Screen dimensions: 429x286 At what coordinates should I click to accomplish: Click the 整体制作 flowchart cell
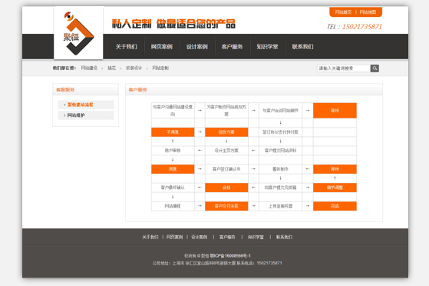[280, 169]
